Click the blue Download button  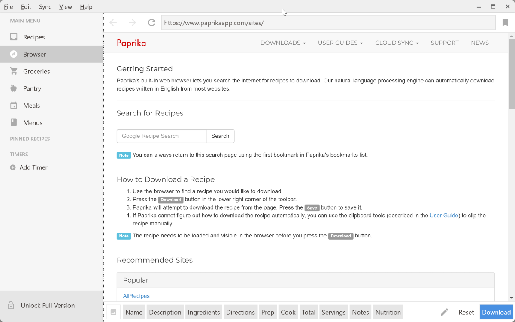pos(496,312)
